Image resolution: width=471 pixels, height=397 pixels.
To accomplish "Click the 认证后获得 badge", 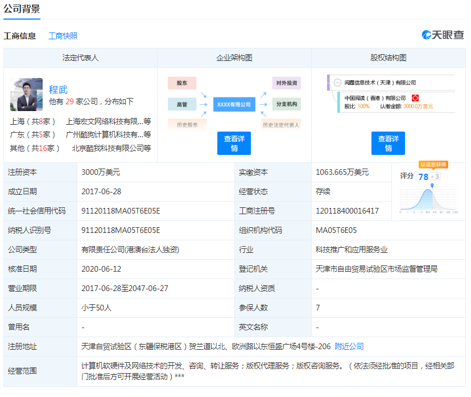I will [x=433, y=165].
